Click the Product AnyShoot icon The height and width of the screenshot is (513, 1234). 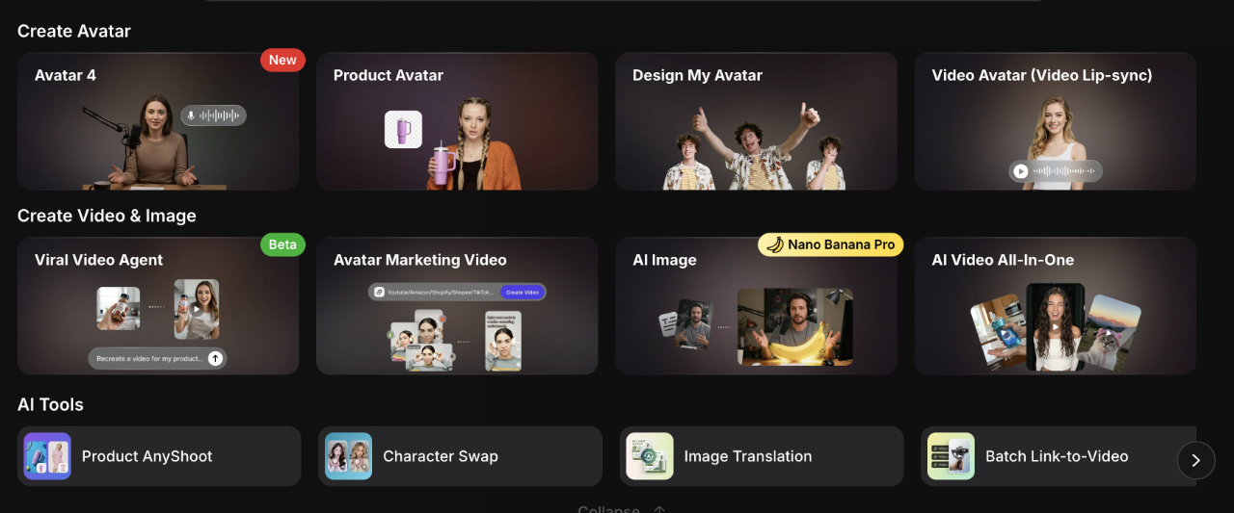tap(47, 456)
